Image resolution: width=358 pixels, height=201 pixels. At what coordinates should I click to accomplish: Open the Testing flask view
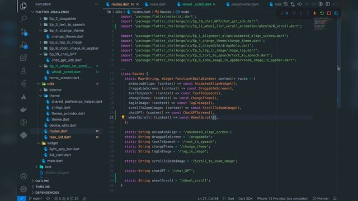[23, 71]
